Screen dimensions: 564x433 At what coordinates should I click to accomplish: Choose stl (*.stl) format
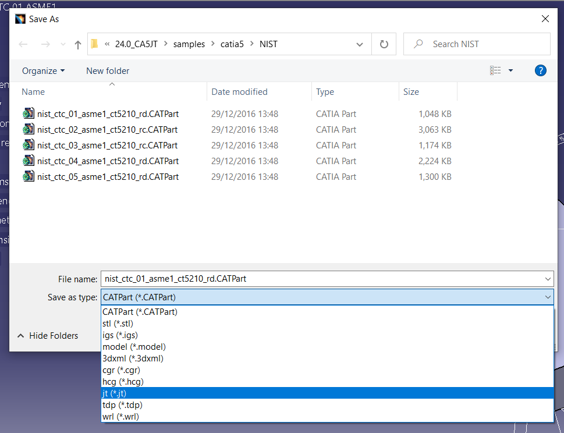(327, 324)
